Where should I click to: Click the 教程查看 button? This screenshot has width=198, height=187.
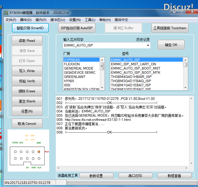click(x=175, y=176)
